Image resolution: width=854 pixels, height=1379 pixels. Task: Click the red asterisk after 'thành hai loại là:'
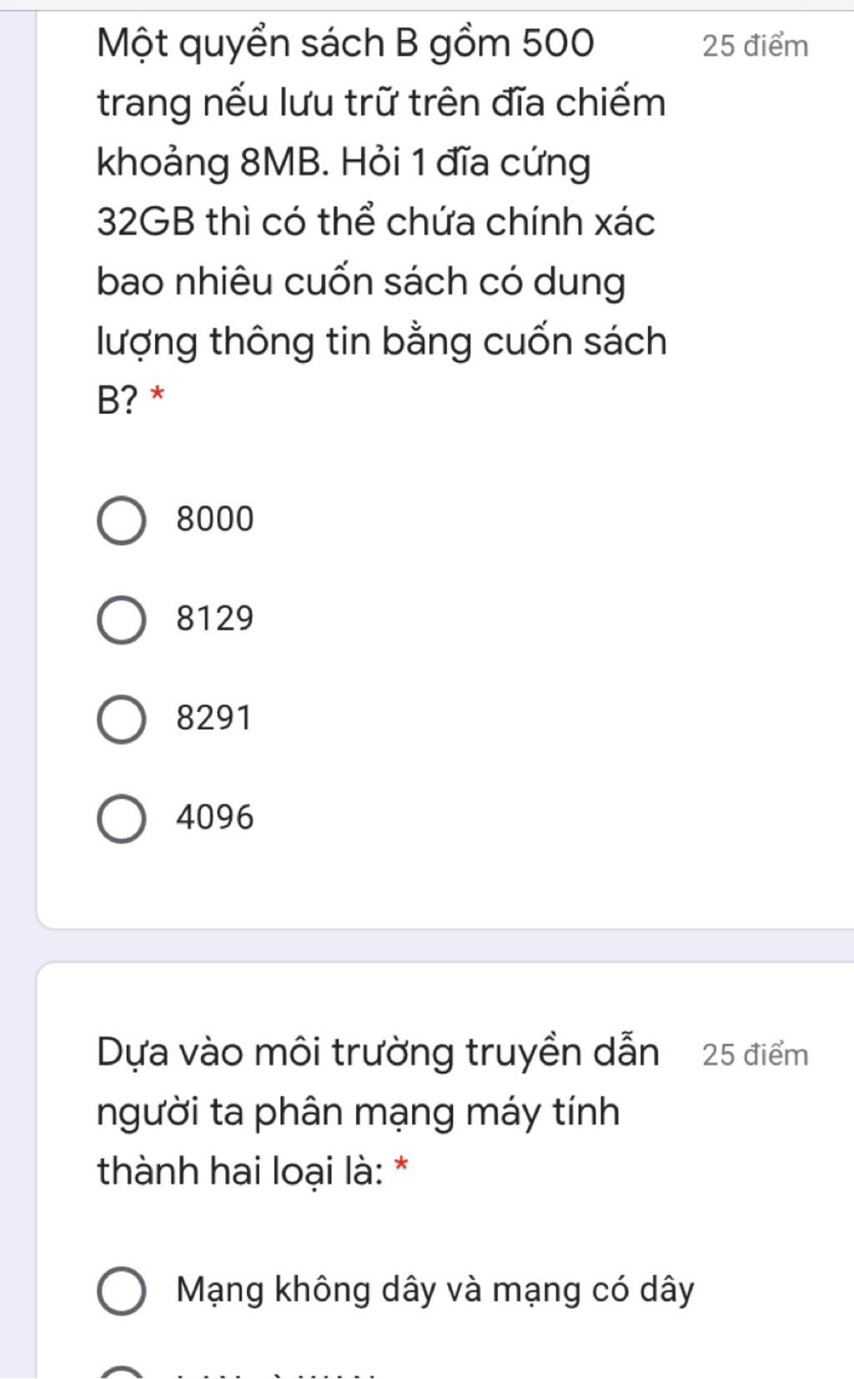click(401, 1164)
